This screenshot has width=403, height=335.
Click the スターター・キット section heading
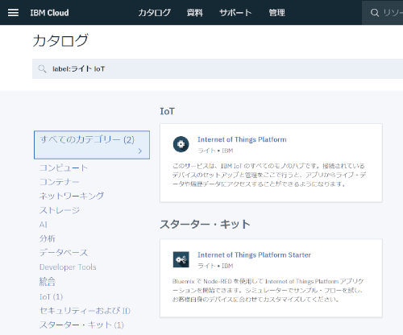pyautogui.click(x=205, y=224)
